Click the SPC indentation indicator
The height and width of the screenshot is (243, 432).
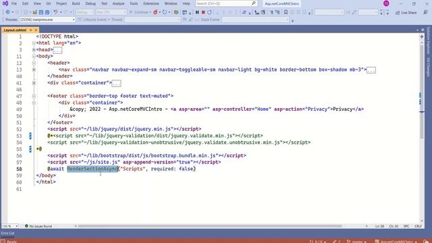click(406, 226)
